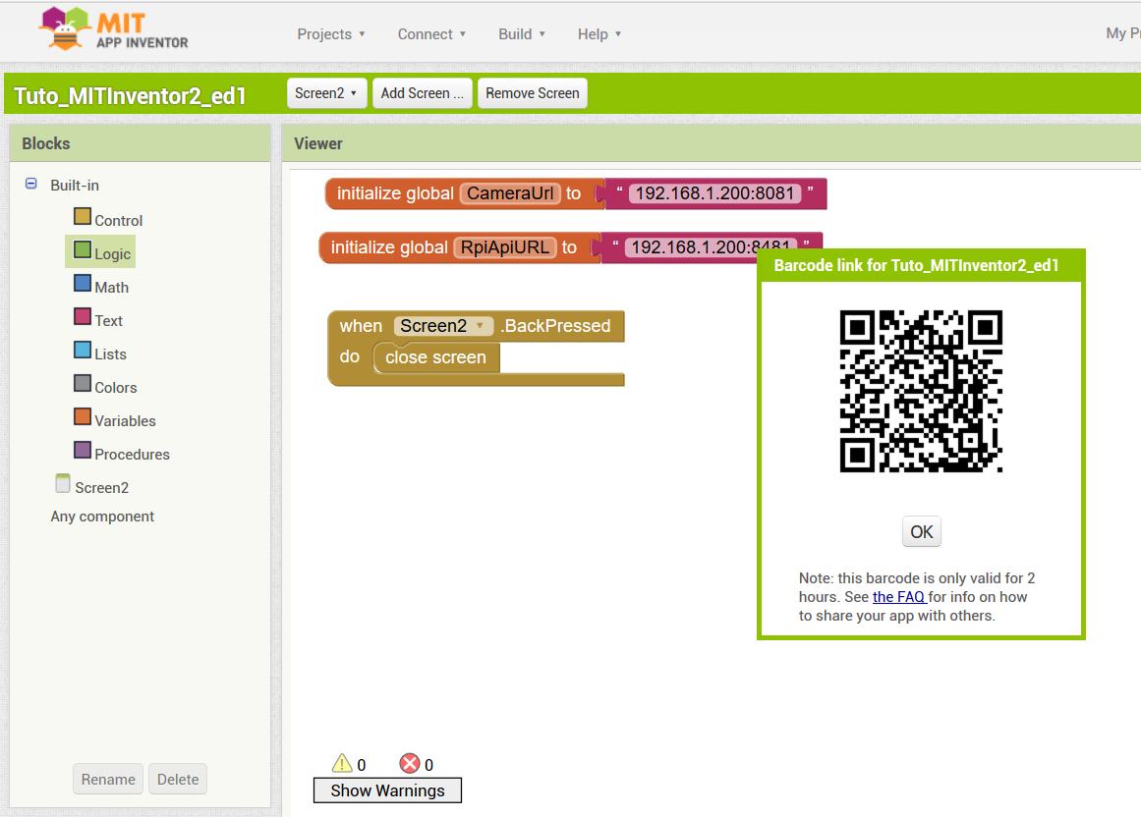Image resolution: width=1141 pixels, height=817 pixels.
Task: Open the Screen2 screen selector dropdown
Action: pyautogui.click(x=326, y=93)
